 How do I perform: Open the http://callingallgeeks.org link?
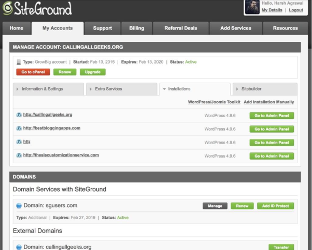click(48, 115)
